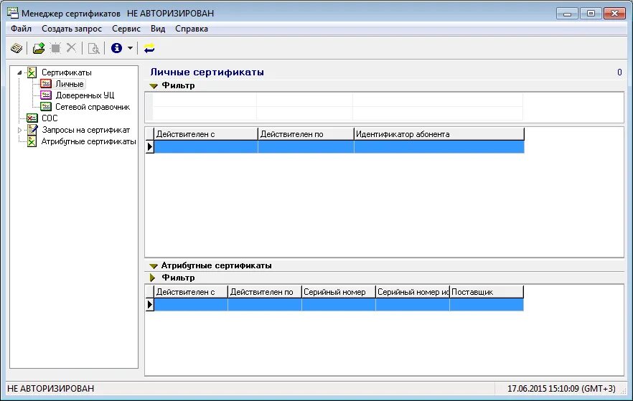Close the Менеджер сертификатов window
633x401 pixels.
tap(614, 14)
